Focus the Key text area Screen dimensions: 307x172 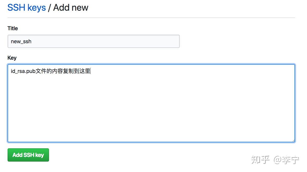151,103
